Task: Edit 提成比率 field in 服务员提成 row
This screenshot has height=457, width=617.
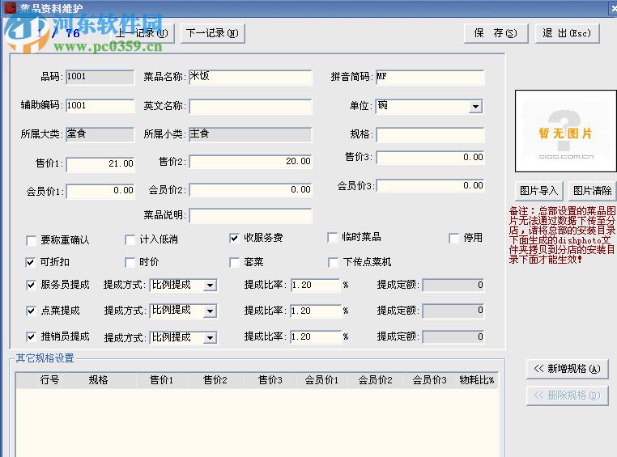Action: point(315,286)
